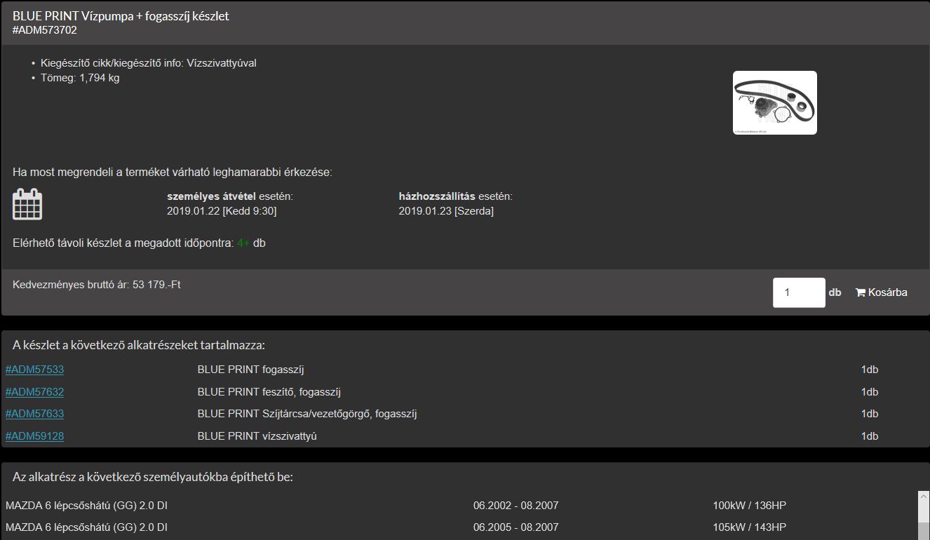Screen dimensions: 930x540
Task: Click the vehicle list scrollbar up arrow
Action: pos(924,497)
